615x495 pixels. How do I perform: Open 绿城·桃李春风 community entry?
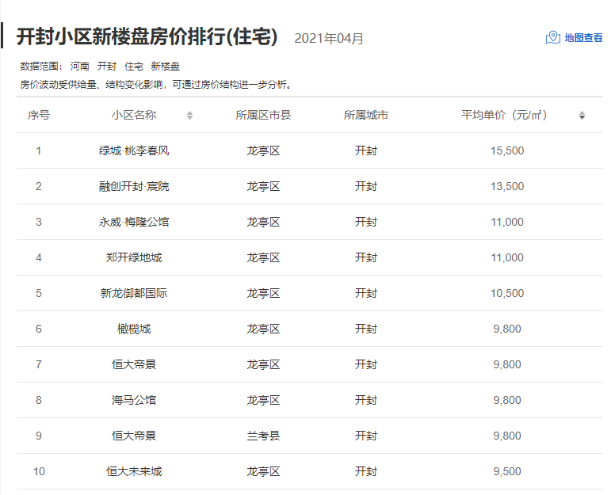134,150
